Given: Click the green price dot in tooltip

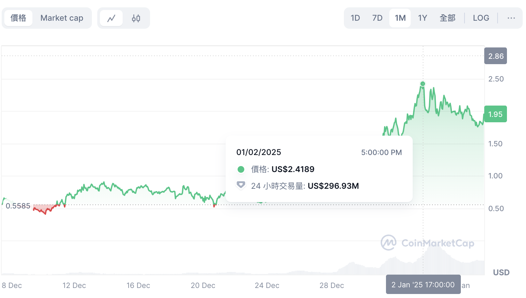Looking at the screenshot, I should [x=241, y=169].
